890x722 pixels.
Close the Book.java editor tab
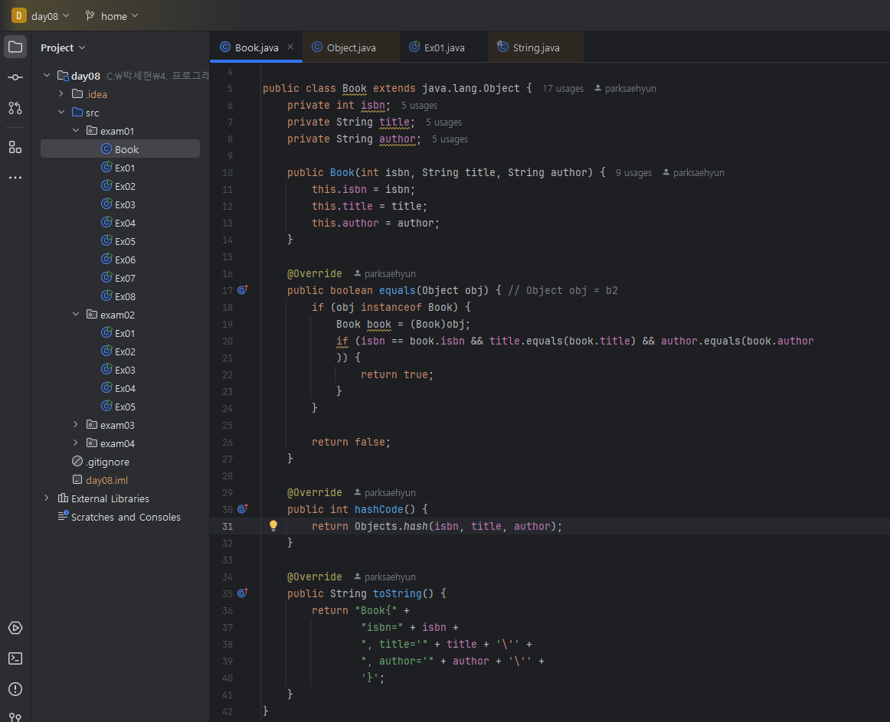pyautogui.click(x=290, y=47)
